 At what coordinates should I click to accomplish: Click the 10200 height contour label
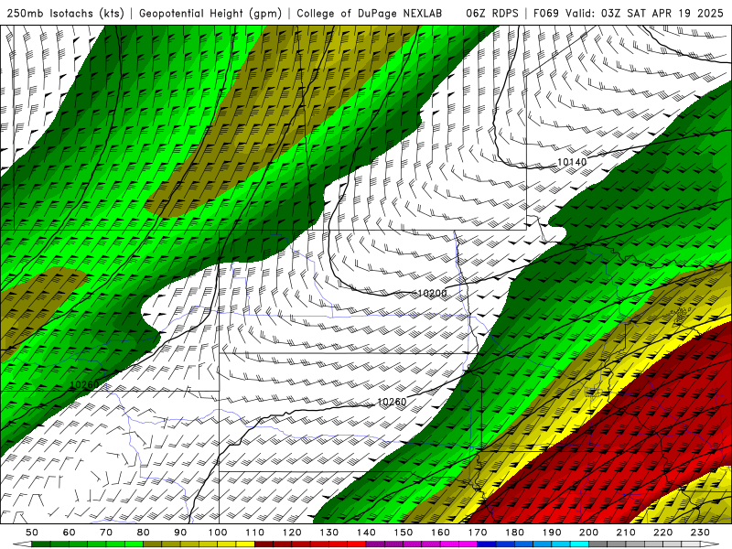[x=432, y=293]
